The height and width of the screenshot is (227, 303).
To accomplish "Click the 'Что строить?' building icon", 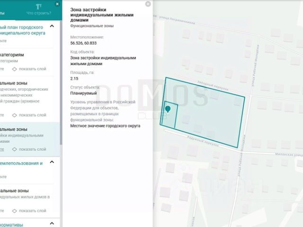I will tap(39, 7).
